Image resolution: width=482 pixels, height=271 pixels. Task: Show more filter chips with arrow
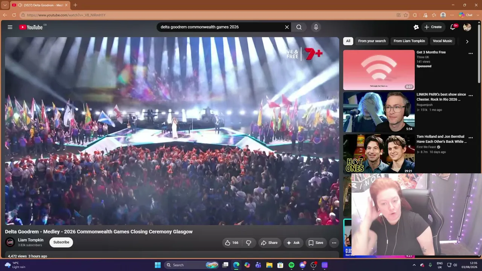[x=467, y=41]
